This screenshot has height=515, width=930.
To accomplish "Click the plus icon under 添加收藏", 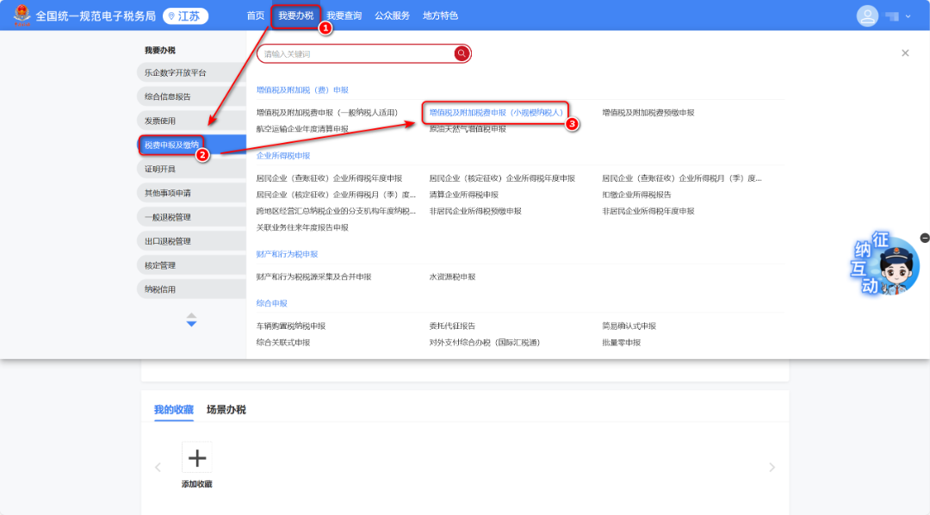I will click(196, 457).
